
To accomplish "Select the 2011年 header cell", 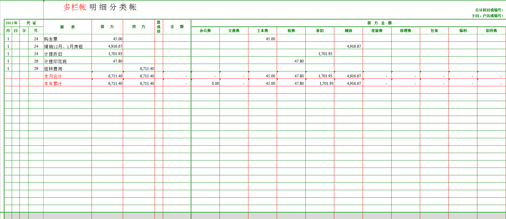I will coord(12,23).
